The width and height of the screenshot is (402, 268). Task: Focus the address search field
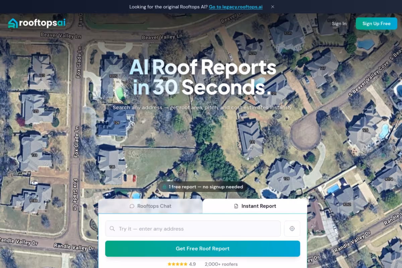click(x=193, y=229)
